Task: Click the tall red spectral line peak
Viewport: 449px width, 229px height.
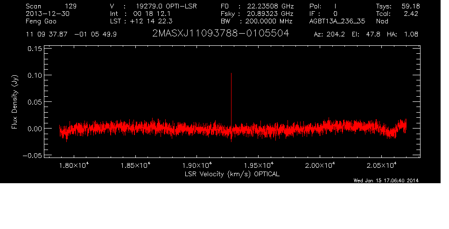Action: [231, 100]
